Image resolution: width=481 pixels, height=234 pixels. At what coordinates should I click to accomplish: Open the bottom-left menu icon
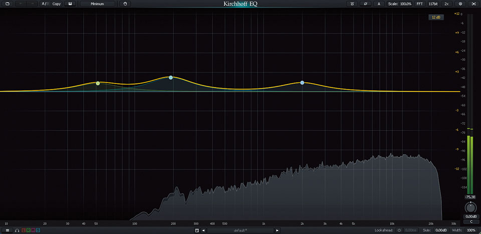tap(8, 230)
